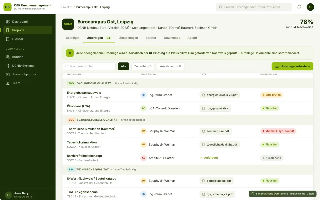
Task: Click the DGNB-Systeme award icon
Action: click(8, 66)
